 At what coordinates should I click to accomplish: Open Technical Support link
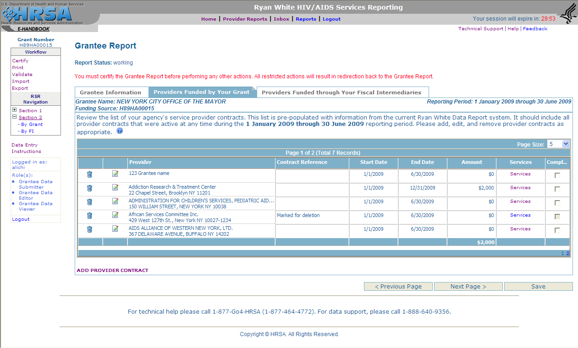pos(481,29)
